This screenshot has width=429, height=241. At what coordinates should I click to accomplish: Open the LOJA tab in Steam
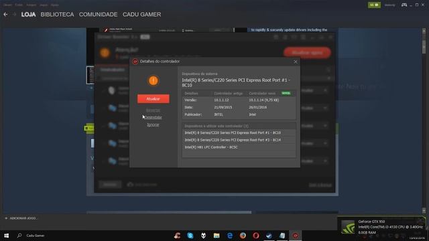pos(28,15)
